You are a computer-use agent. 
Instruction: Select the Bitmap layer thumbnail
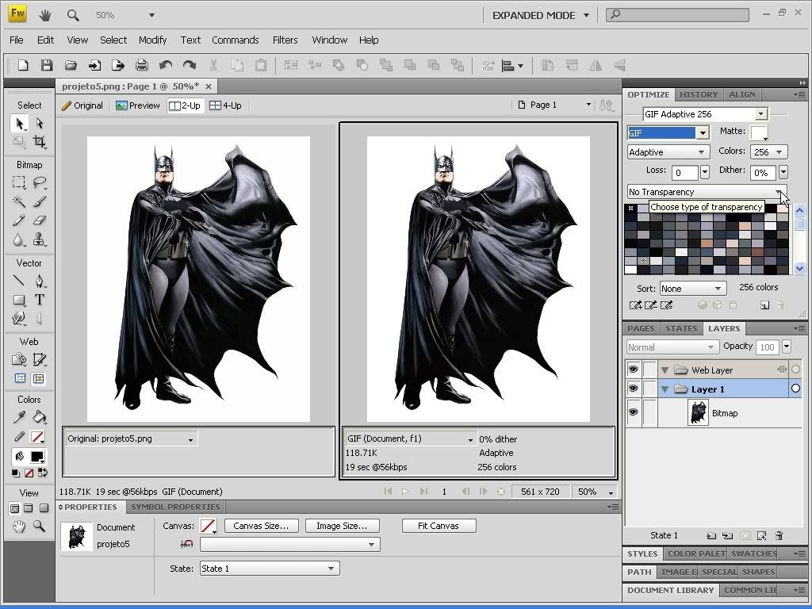tap(698, 412)
